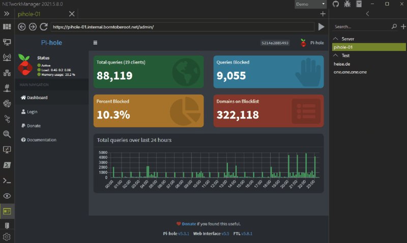The height and width of the screenshot is (243, 407).
Task: Click the search magnifier icon
Action: 394,26
